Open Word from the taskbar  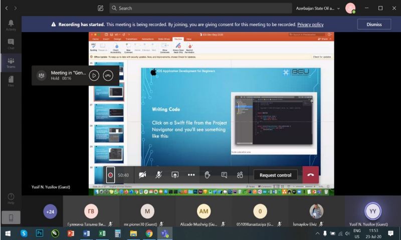coord(86,233)
